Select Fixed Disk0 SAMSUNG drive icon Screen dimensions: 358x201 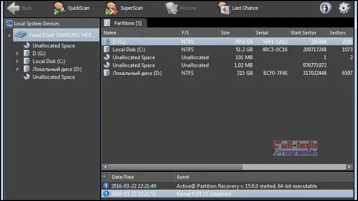(21, 35)
